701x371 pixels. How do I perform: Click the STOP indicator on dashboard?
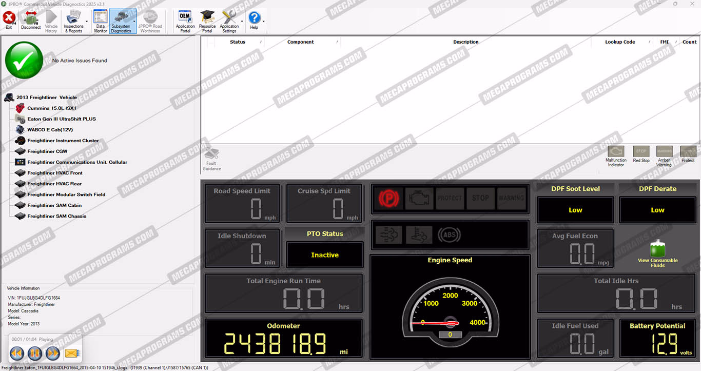[480, 198]
